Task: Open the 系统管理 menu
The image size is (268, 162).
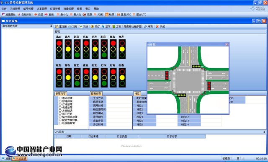Action: tap(15, 9)
